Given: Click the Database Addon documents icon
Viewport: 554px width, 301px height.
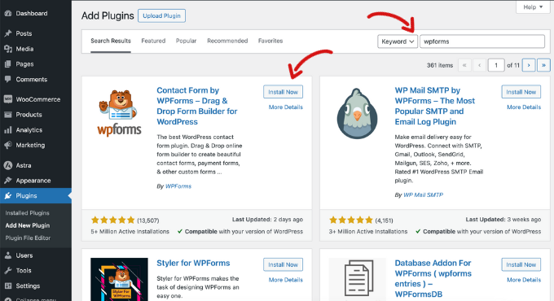Looking at the screenshot, I should [x=358, y=279].
